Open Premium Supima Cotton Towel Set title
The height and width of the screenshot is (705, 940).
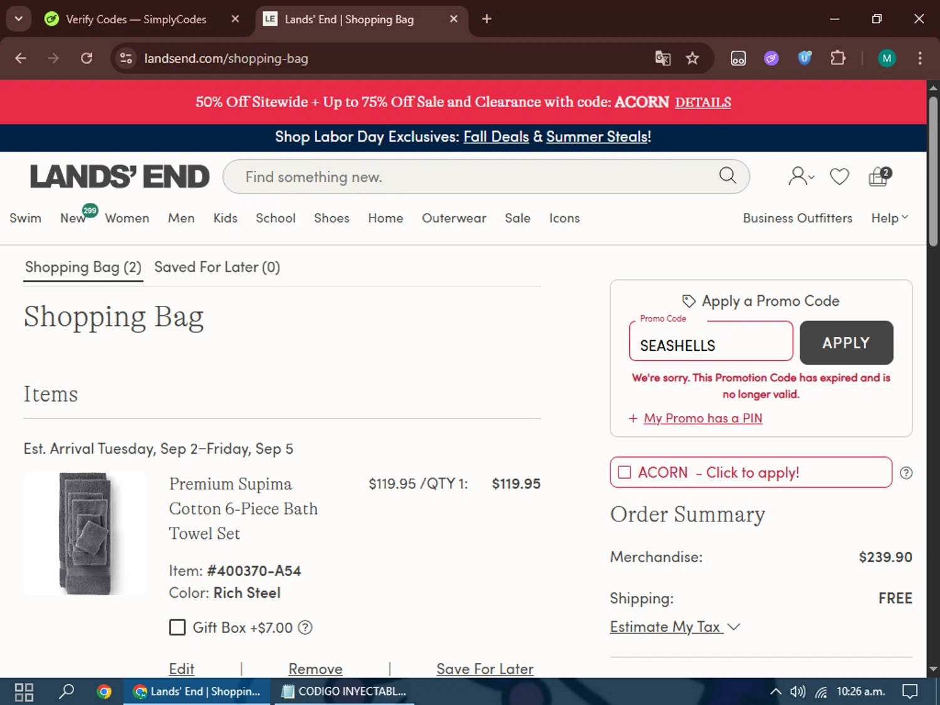tap(243, 509)
